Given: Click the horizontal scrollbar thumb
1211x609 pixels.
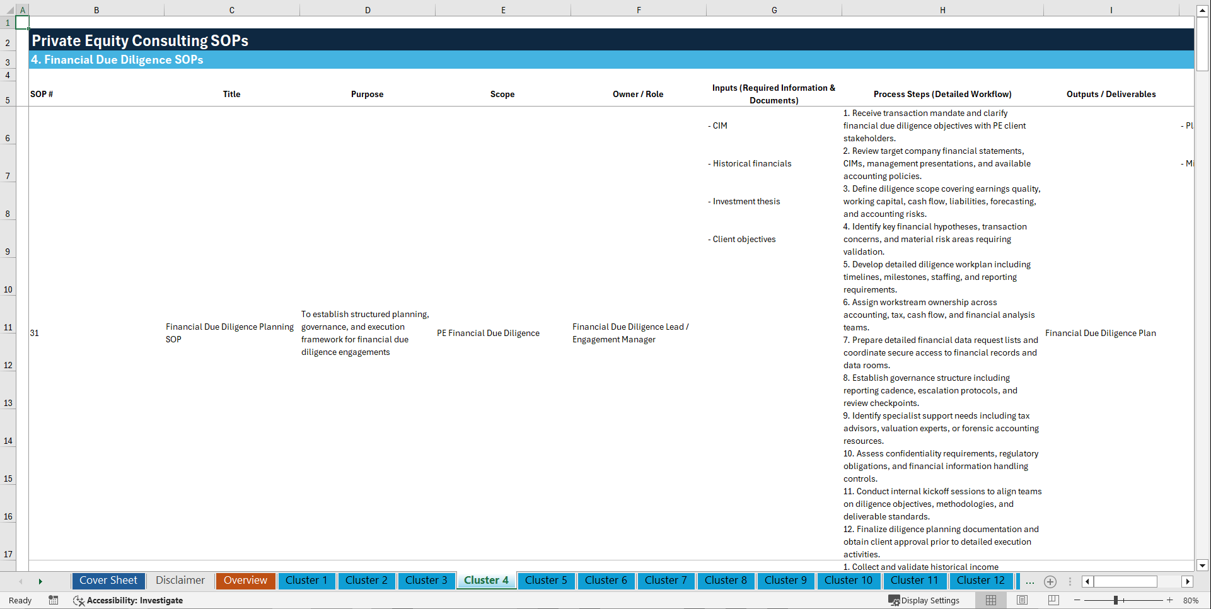Looking at the screenshot, I should [1125, 581].
